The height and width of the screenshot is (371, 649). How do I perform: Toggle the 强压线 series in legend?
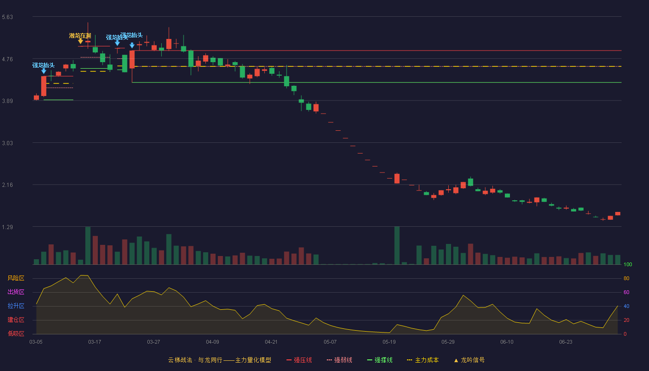(x=303, y=360)
